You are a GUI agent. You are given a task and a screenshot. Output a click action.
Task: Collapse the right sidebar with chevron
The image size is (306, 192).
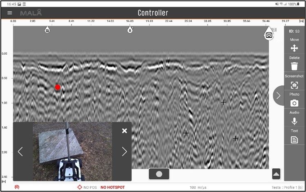(x=278, y=96)
